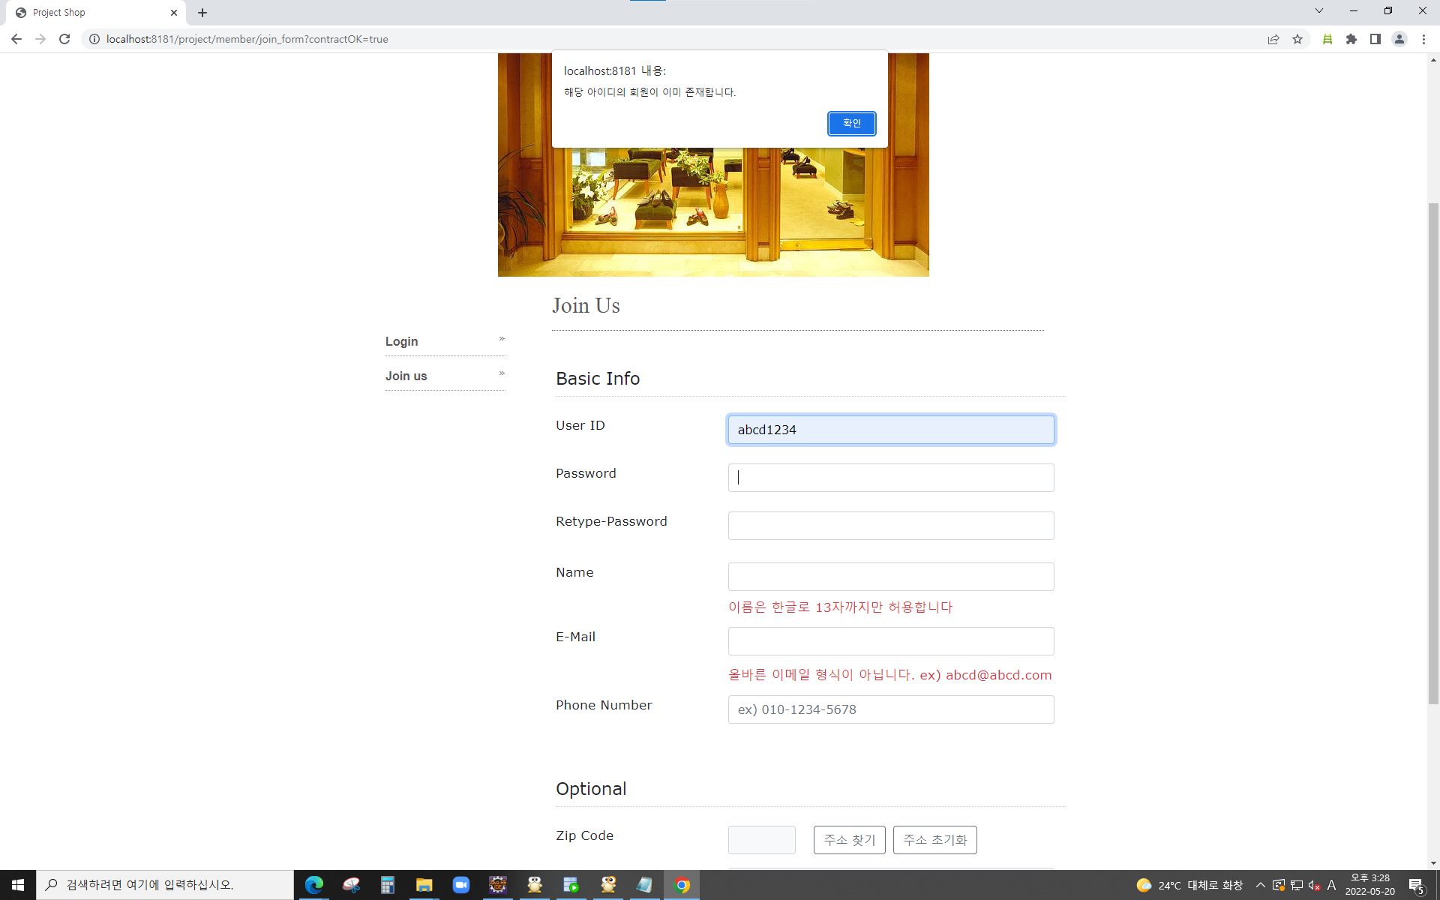
Task: Click the 주소 찾기 button
Action: click(849, 840)
